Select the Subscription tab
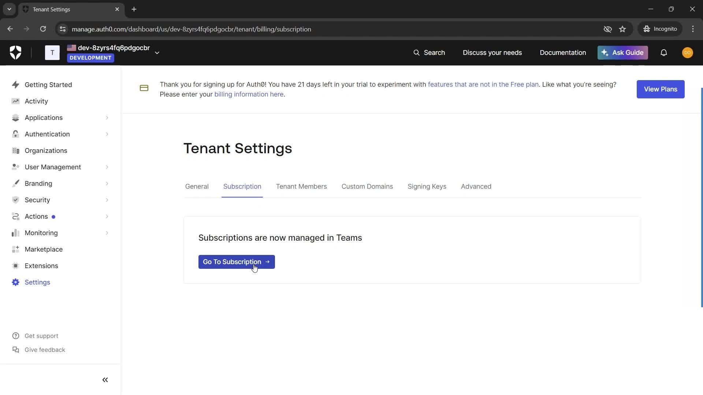The image size is (703, 395). (242, 187)
